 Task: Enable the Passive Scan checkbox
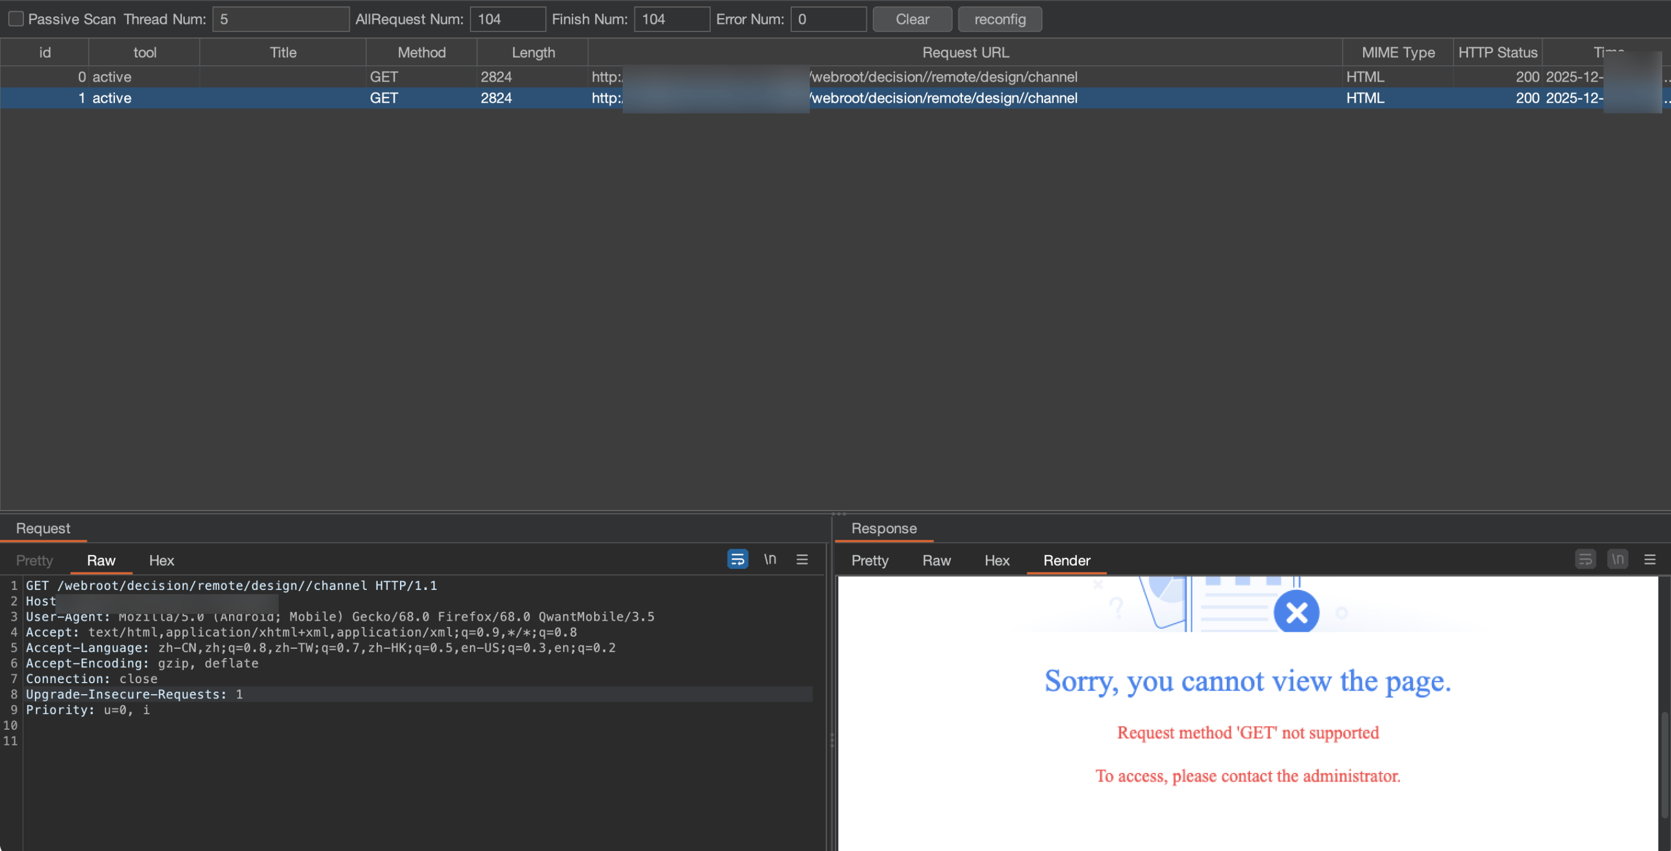[x=16, y=19]
